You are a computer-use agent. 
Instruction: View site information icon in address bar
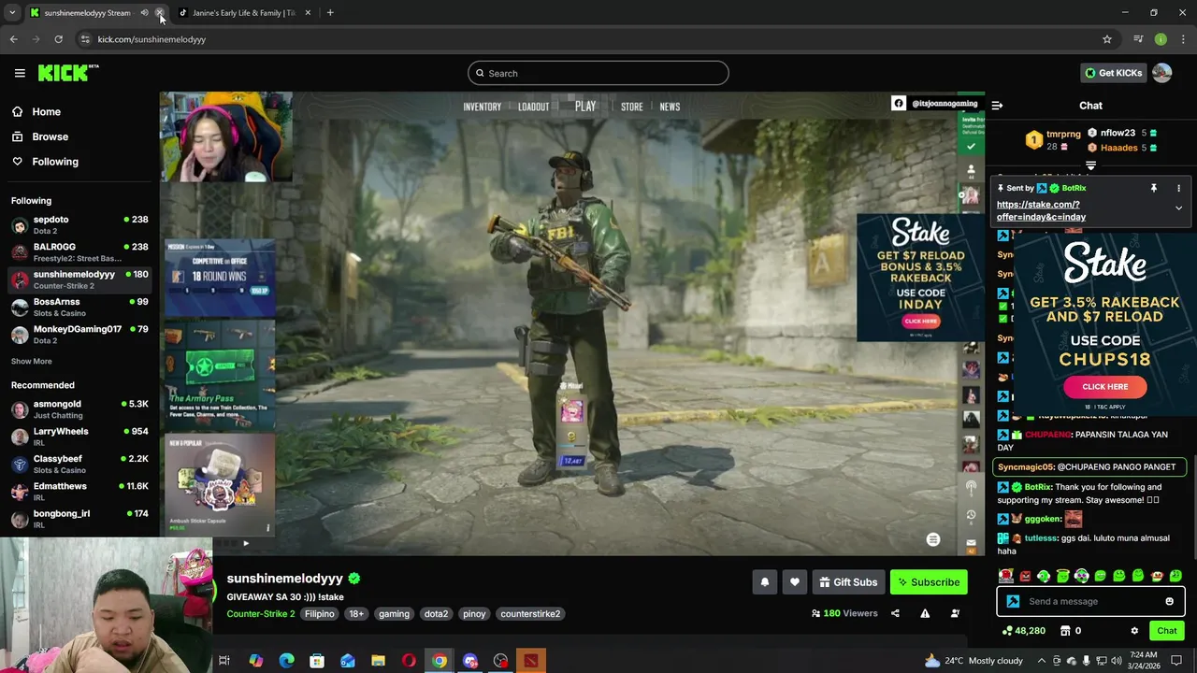pyautogui.click(x=85, y=39)
